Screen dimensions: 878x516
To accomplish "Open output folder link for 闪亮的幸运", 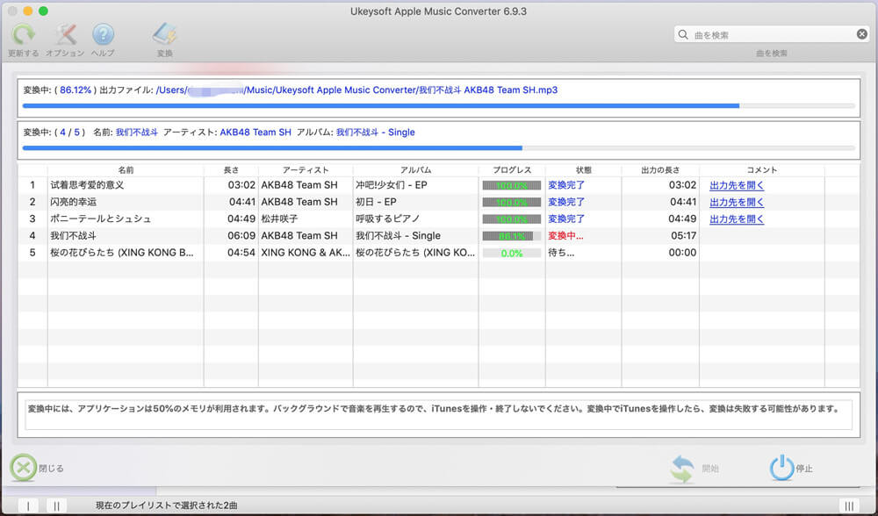I will click(x=737, y=202).
